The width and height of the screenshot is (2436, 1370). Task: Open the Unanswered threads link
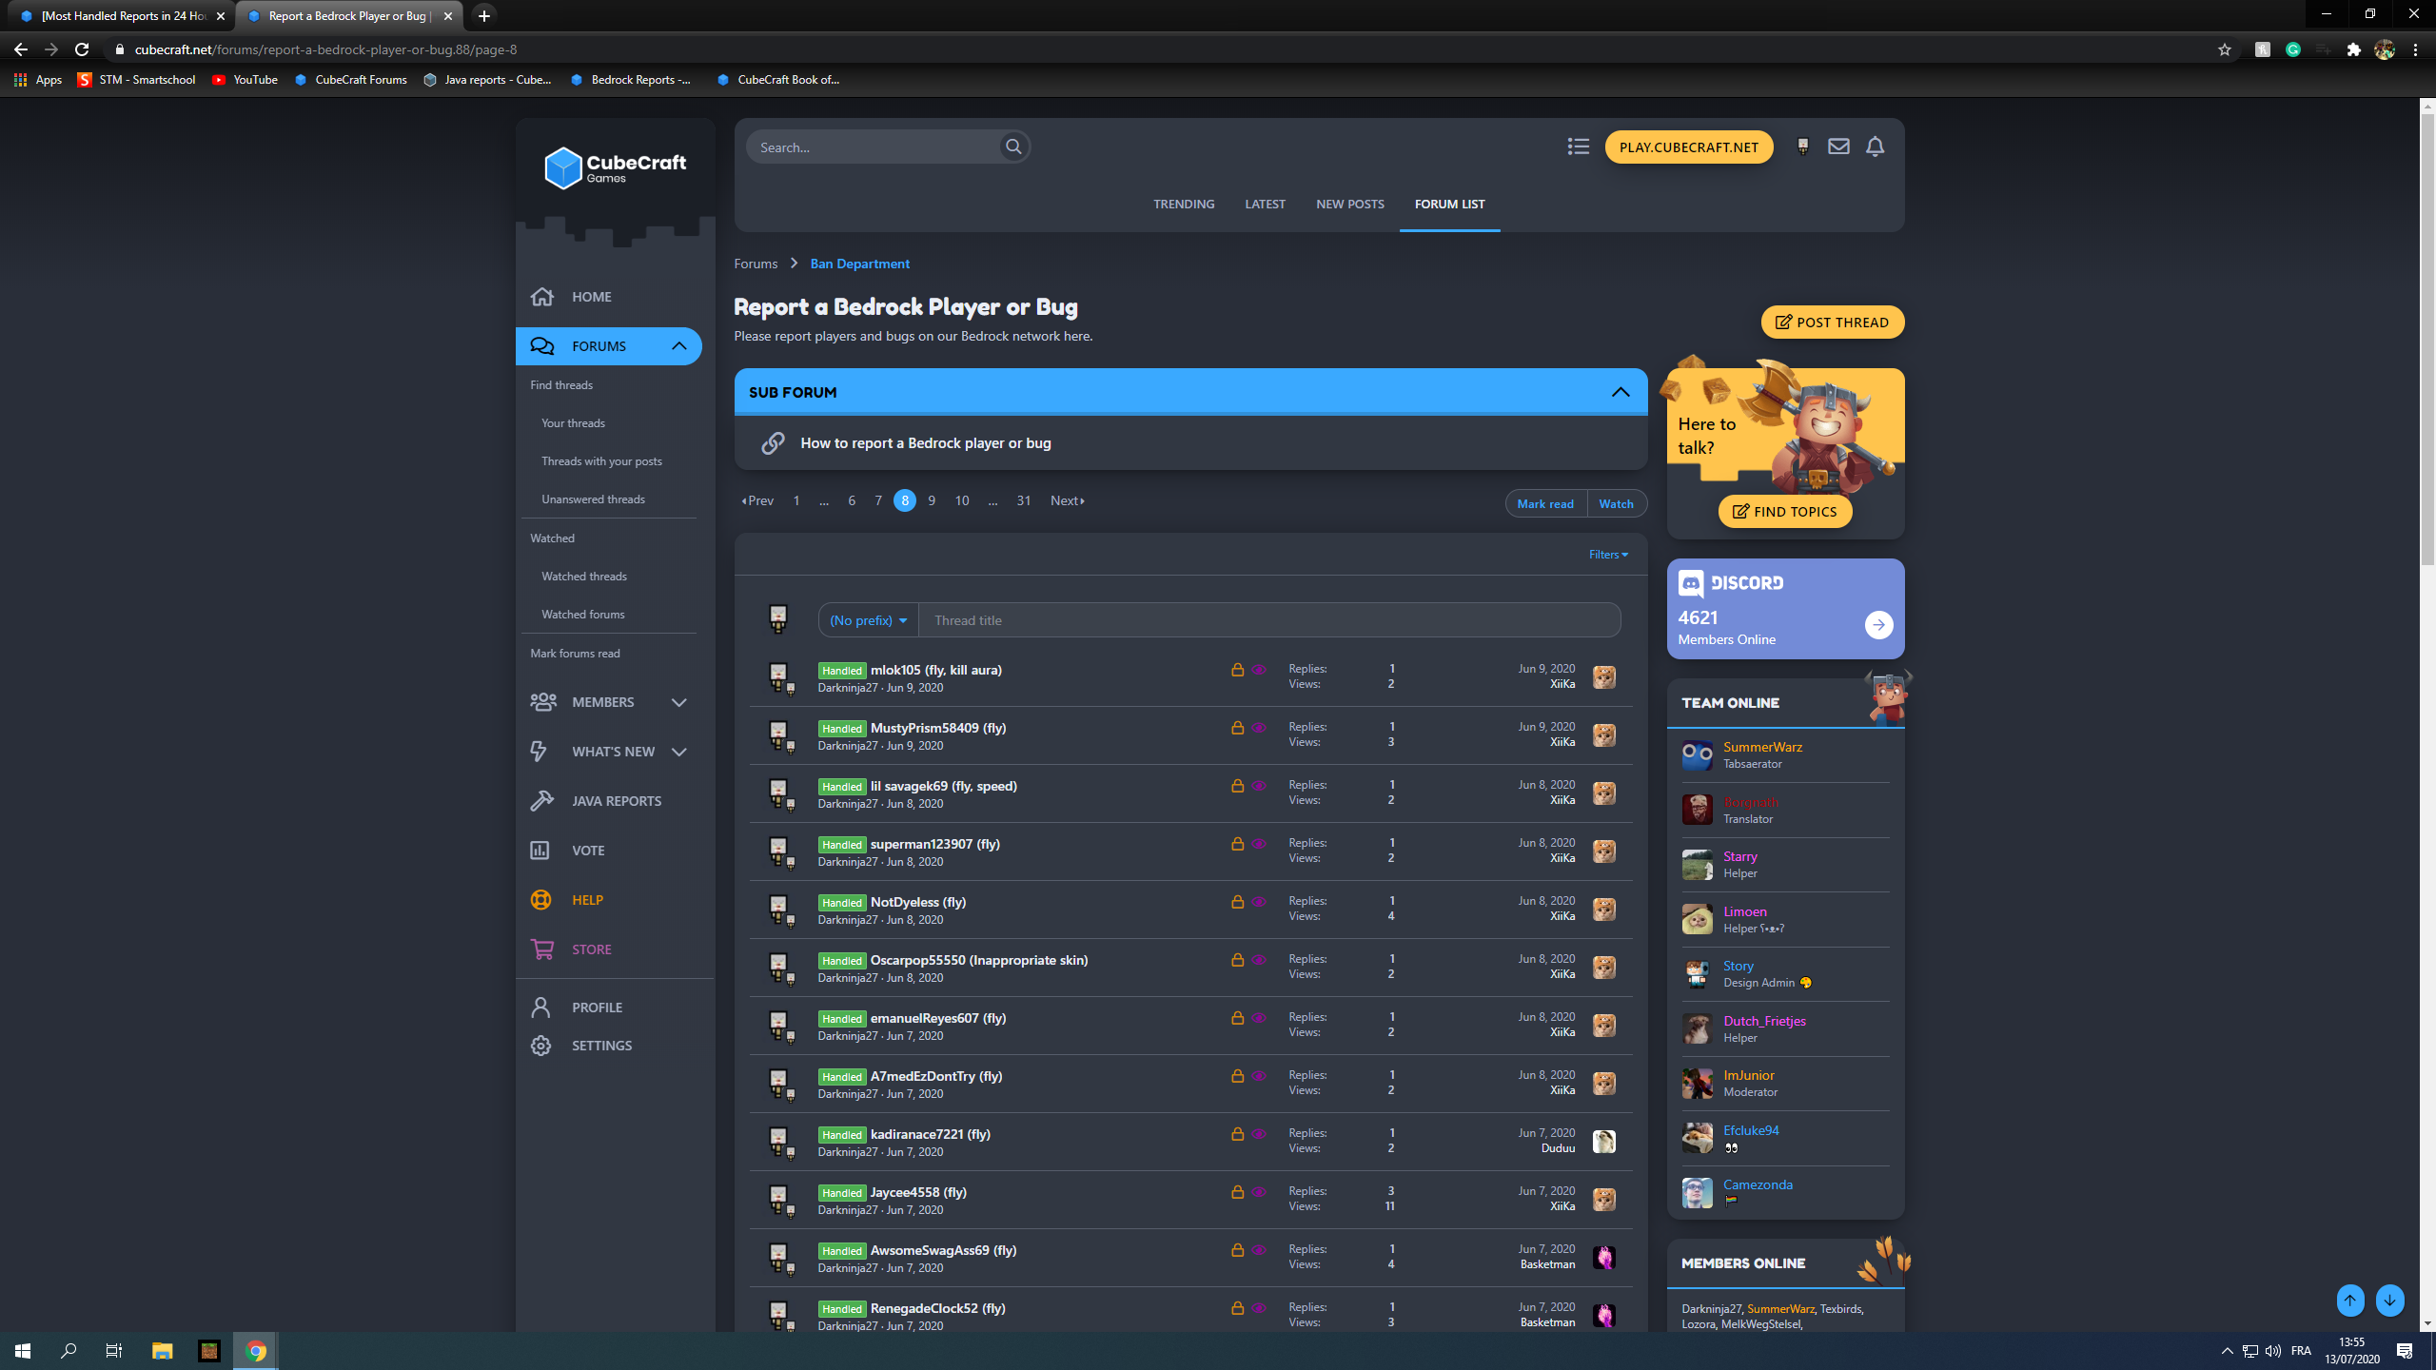pos(593,499)
